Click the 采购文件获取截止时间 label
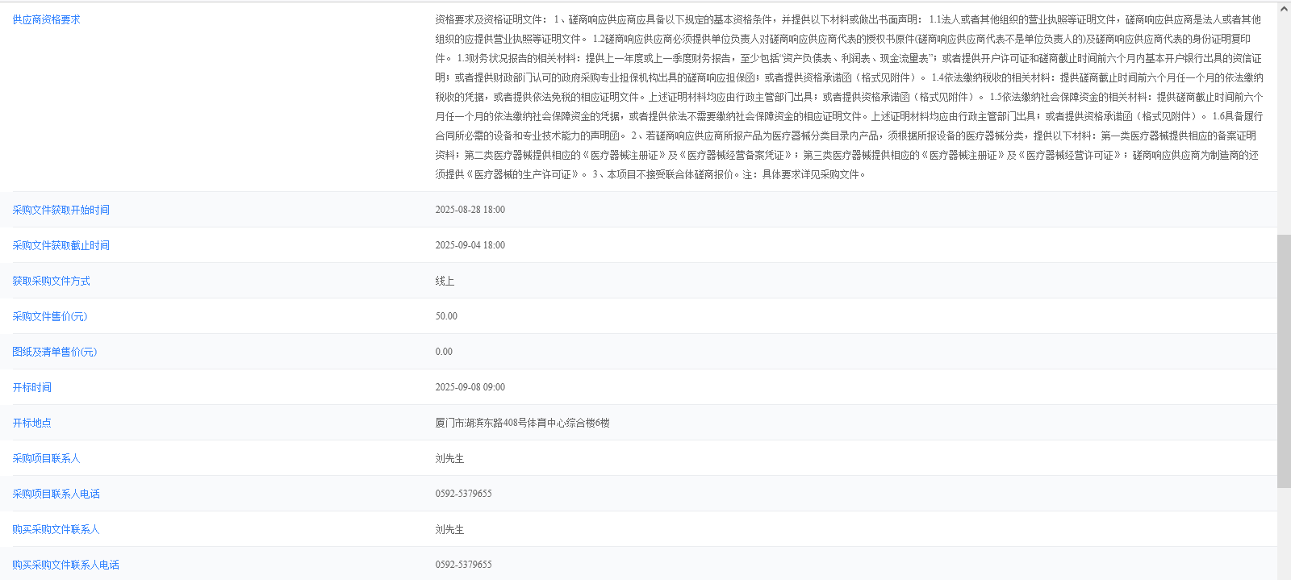 [x=61, y=245]
